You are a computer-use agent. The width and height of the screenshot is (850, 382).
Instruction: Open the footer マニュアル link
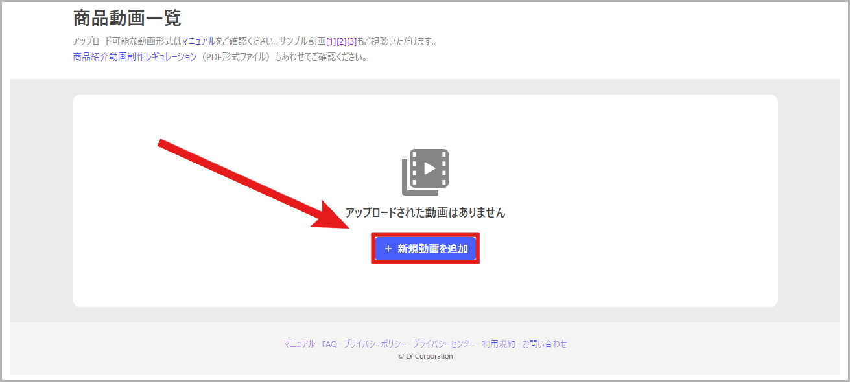pos(299,344)
